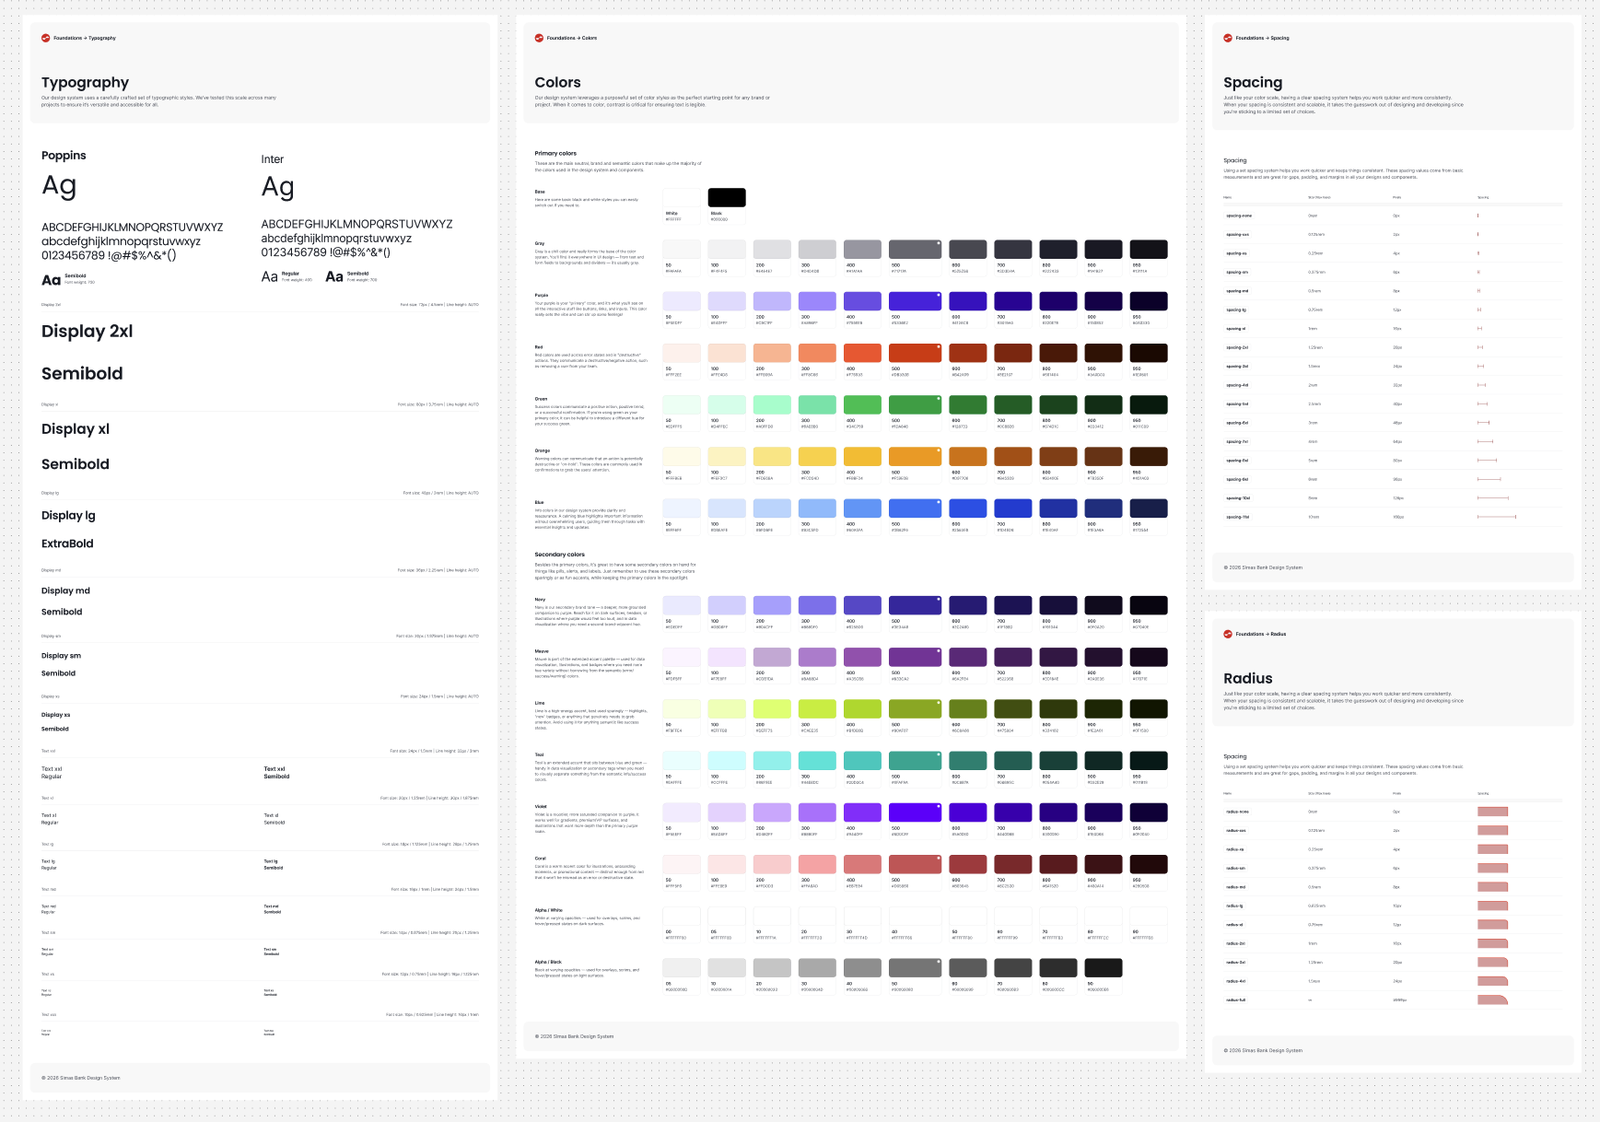Open the 'Foundations → Radius' breadcrumb
The height and width of the screenshot is (1122, 1600).
(x=1261, y=634)
